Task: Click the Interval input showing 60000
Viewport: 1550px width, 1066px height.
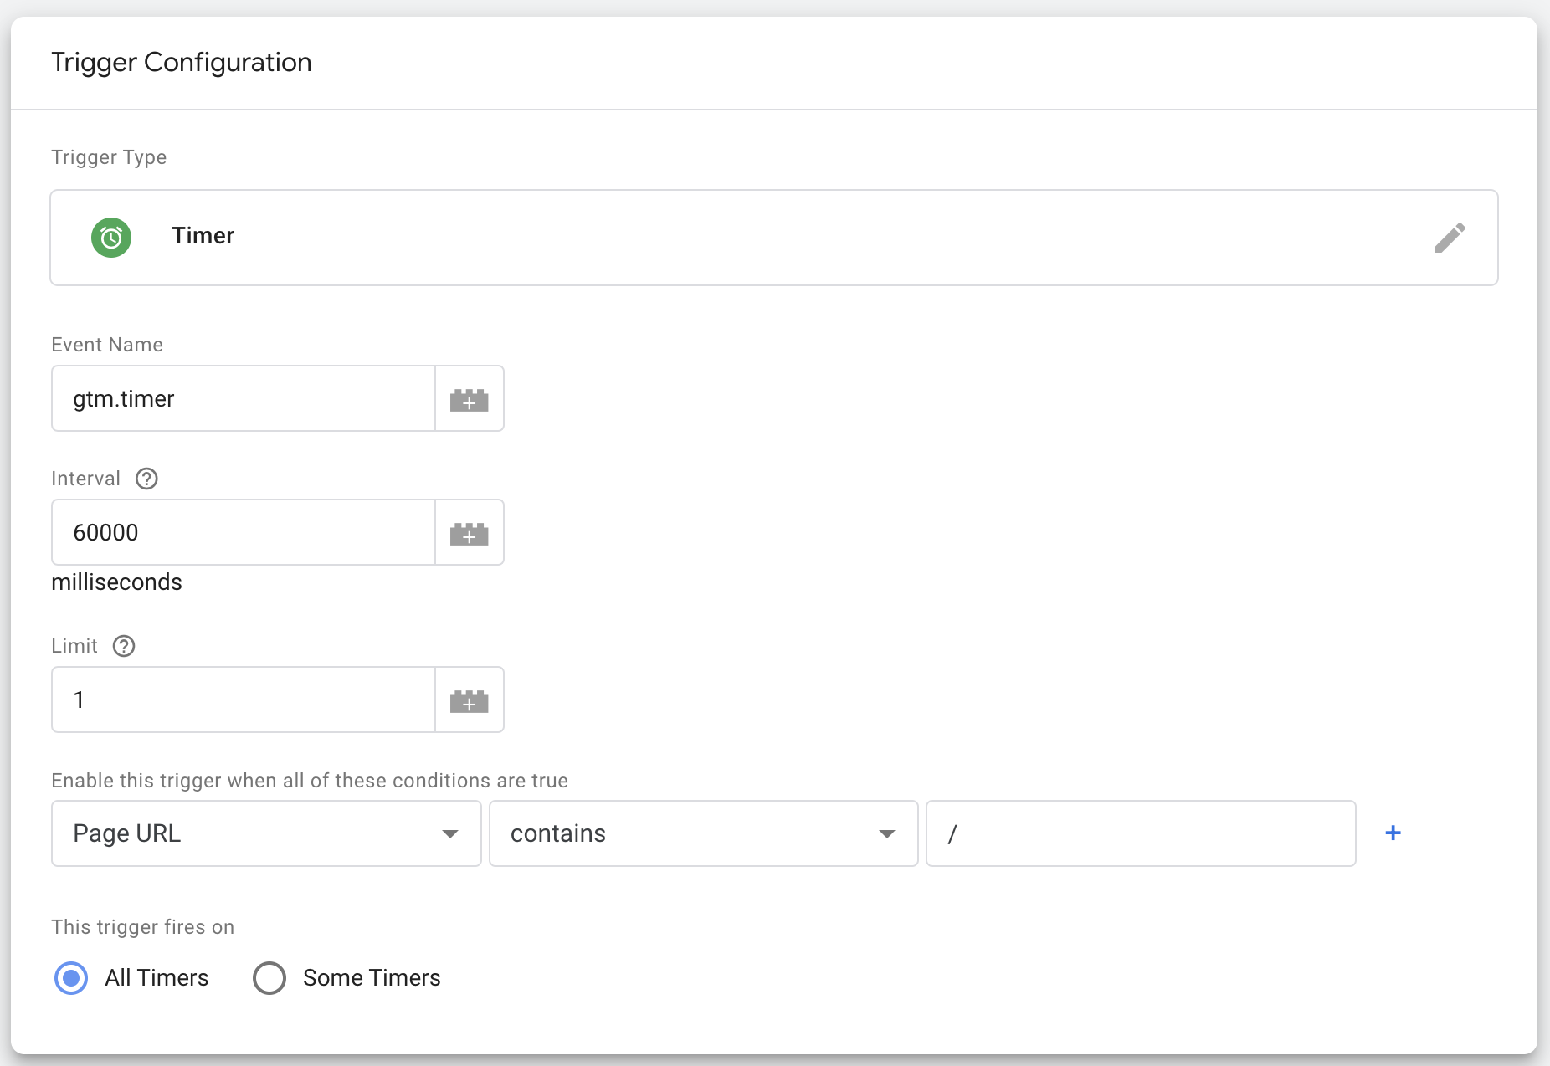Action: (x=244, y=532)
